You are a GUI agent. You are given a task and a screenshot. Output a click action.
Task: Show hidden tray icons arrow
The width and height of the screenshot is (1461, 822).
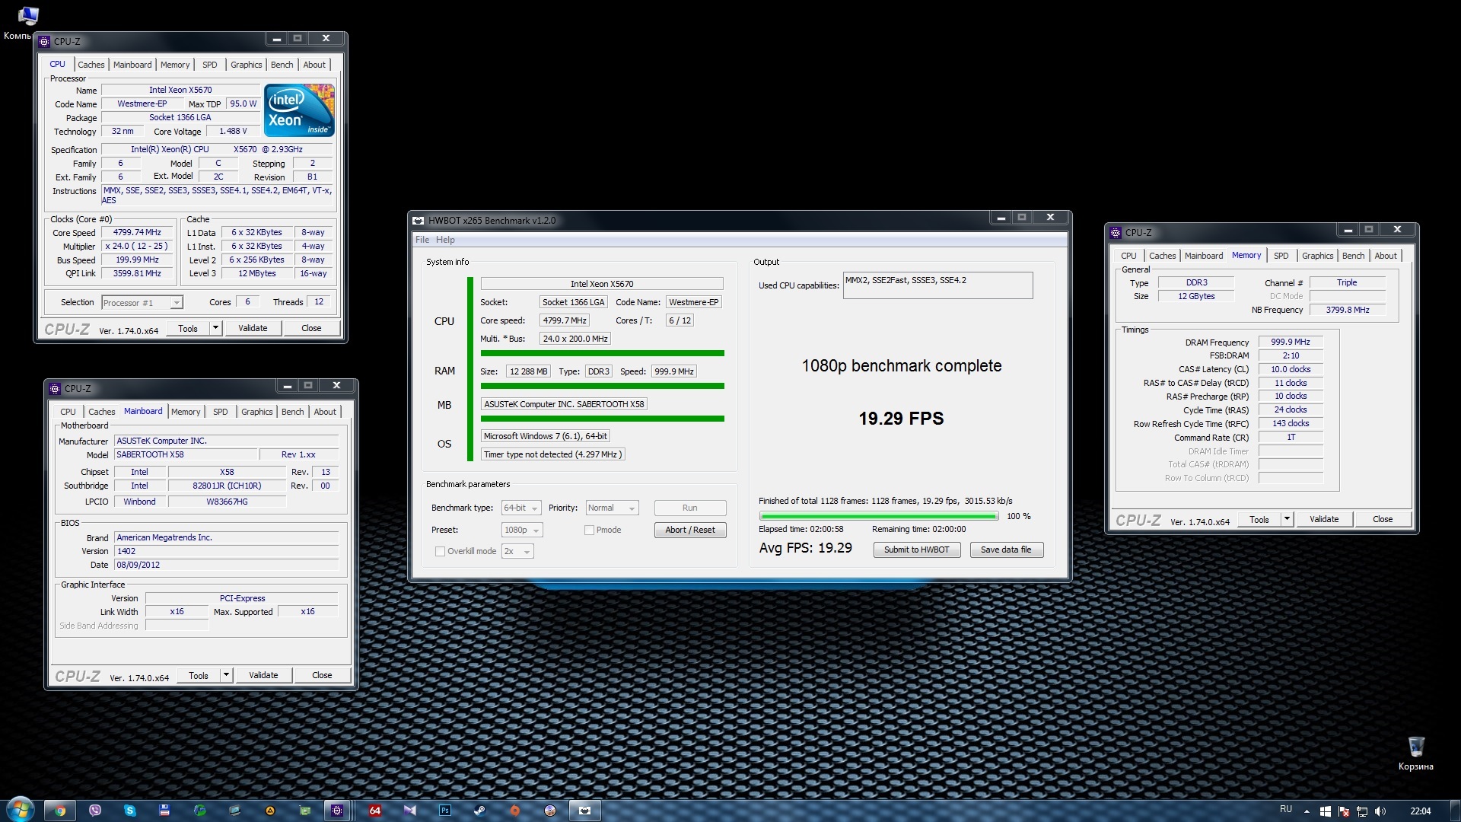1307,811
